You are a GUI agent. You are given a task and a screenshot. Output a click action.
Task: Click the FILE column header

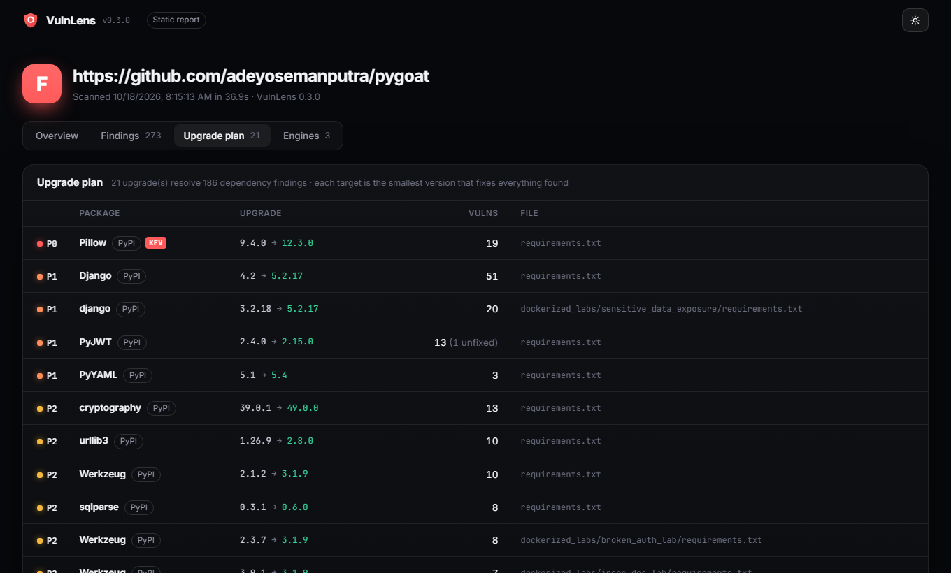(529, 213)
